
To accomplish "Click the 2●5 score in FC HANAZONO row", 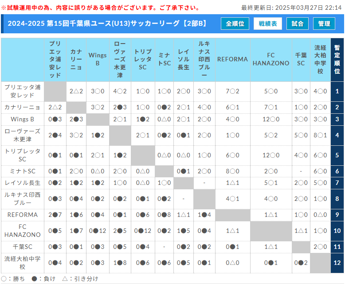I will pyautogui.click(x=120, y=231).
